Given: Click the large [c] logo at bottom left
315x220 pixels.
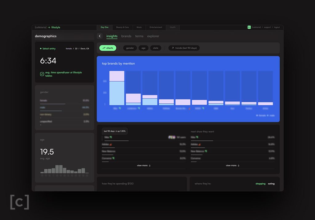Looking at the screenshot, I should pyautogui.click(x=20, y=202).
